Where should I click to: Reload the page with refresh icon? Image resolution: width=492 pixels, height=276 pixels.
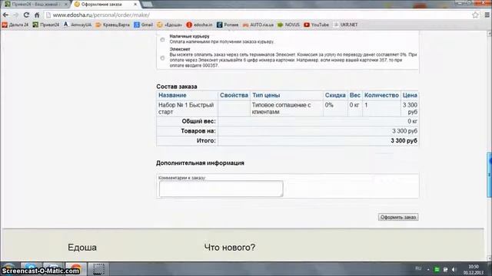[x=26, y=15]
